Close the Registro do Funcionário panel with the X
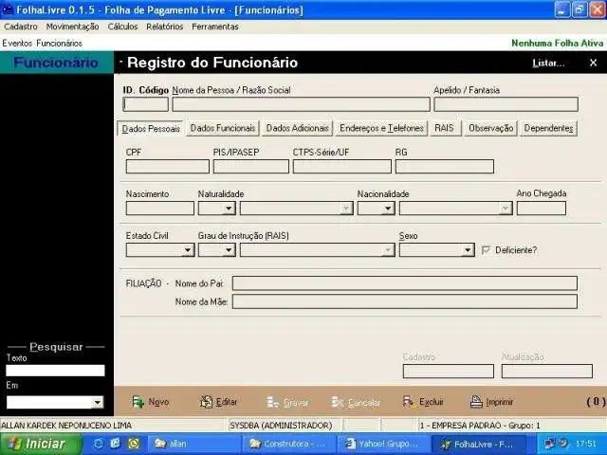This screenshot has height=455, width=607. click(x=593, y=63)
